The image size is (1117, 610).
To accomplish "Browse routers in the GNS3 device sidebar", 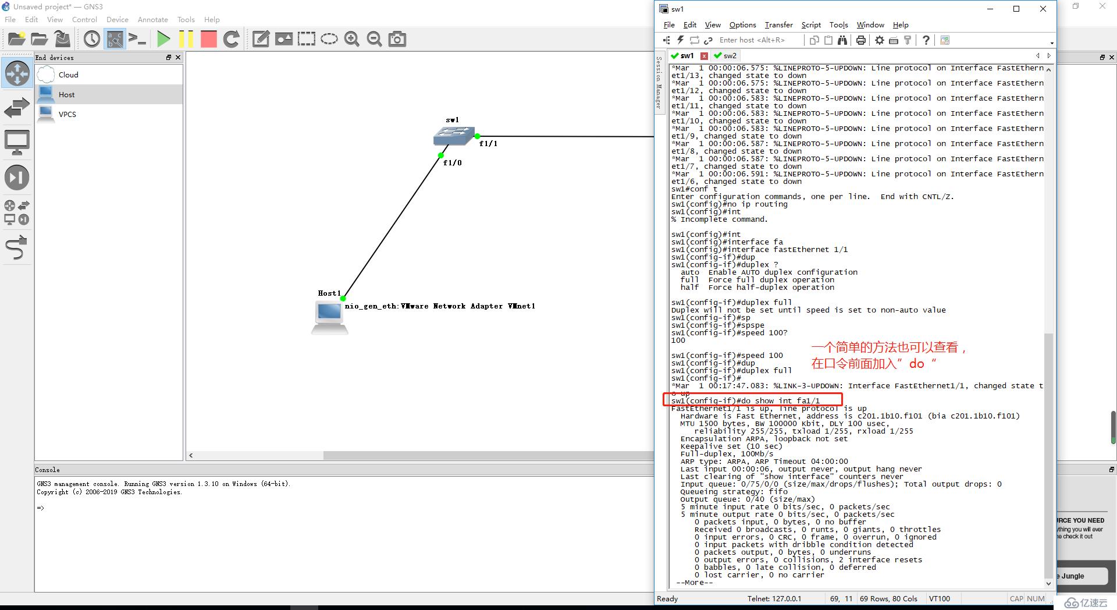I will pos(17,73).
